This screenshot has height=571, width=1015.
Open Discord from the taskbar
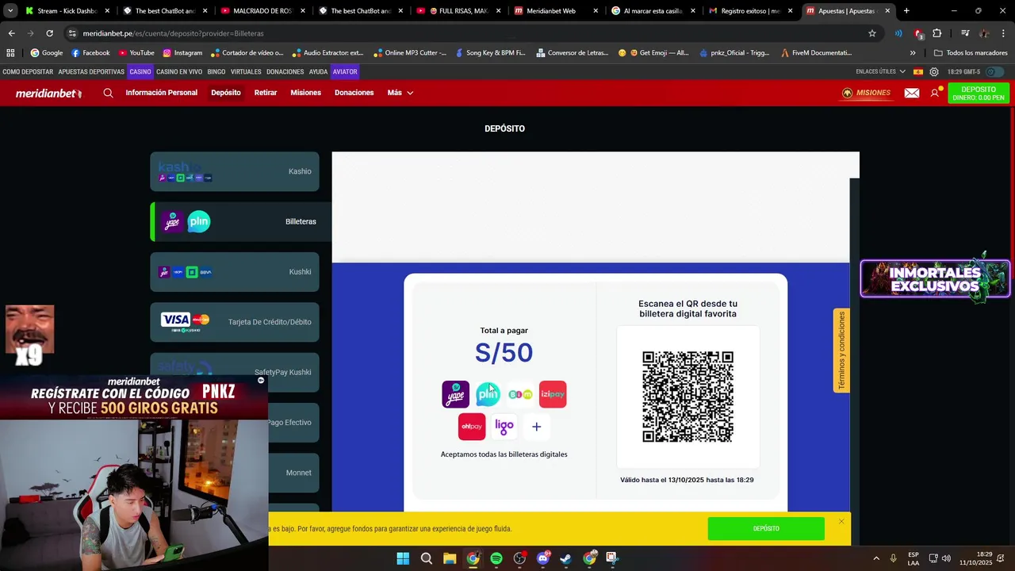click(543, 558)
